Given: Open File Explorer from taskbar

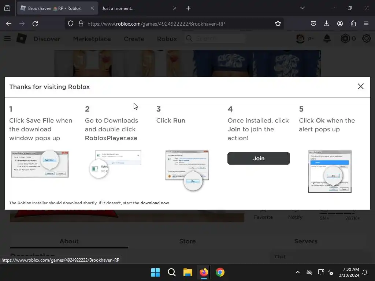Looking at the screenshot, I should coord(188,272).
